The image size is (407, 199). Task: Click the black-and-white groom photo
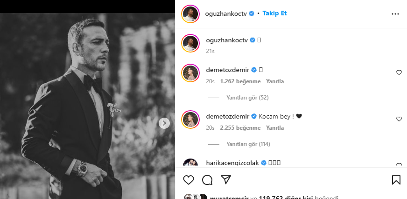coord(87,106)
